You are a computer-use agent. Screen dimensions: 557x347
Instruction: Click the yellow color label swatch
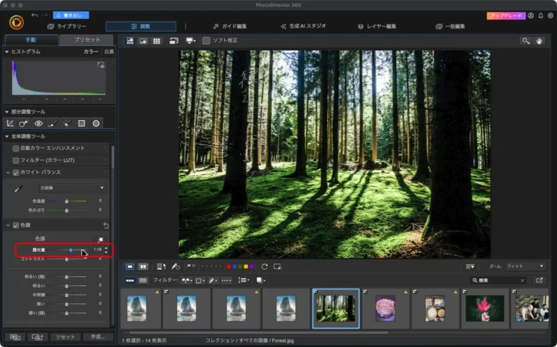click(246, 266)
